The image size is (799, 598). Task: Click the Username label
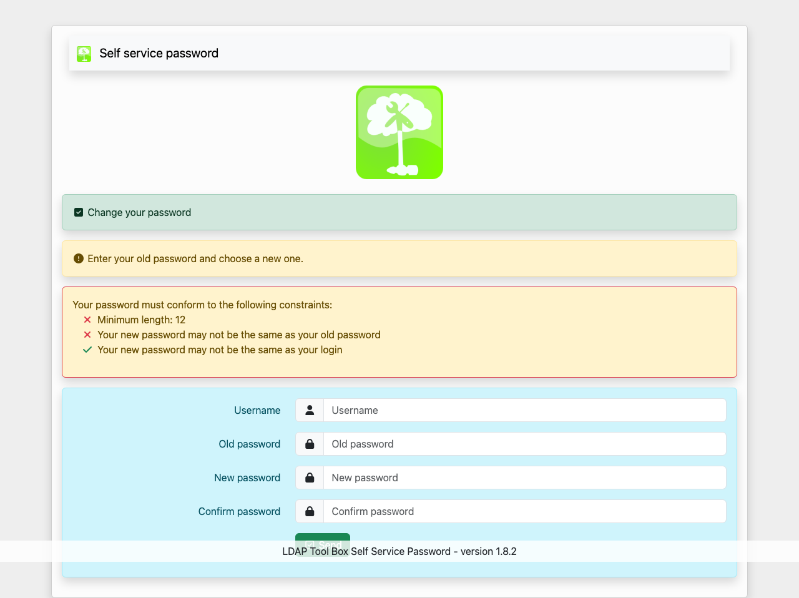pyautogui.click(x=257, y=410)
